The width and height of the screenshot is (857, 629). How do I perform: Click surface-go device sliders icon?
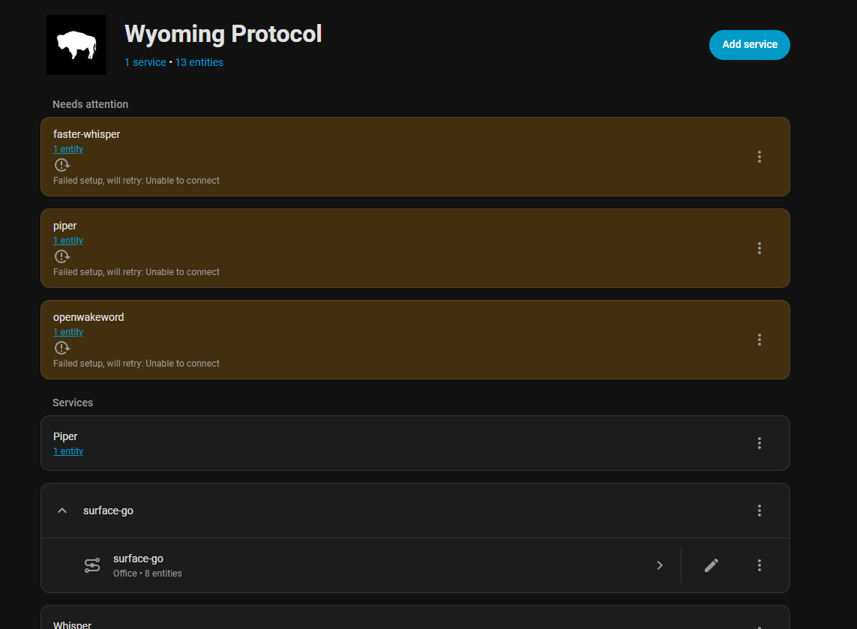point(92,565)
